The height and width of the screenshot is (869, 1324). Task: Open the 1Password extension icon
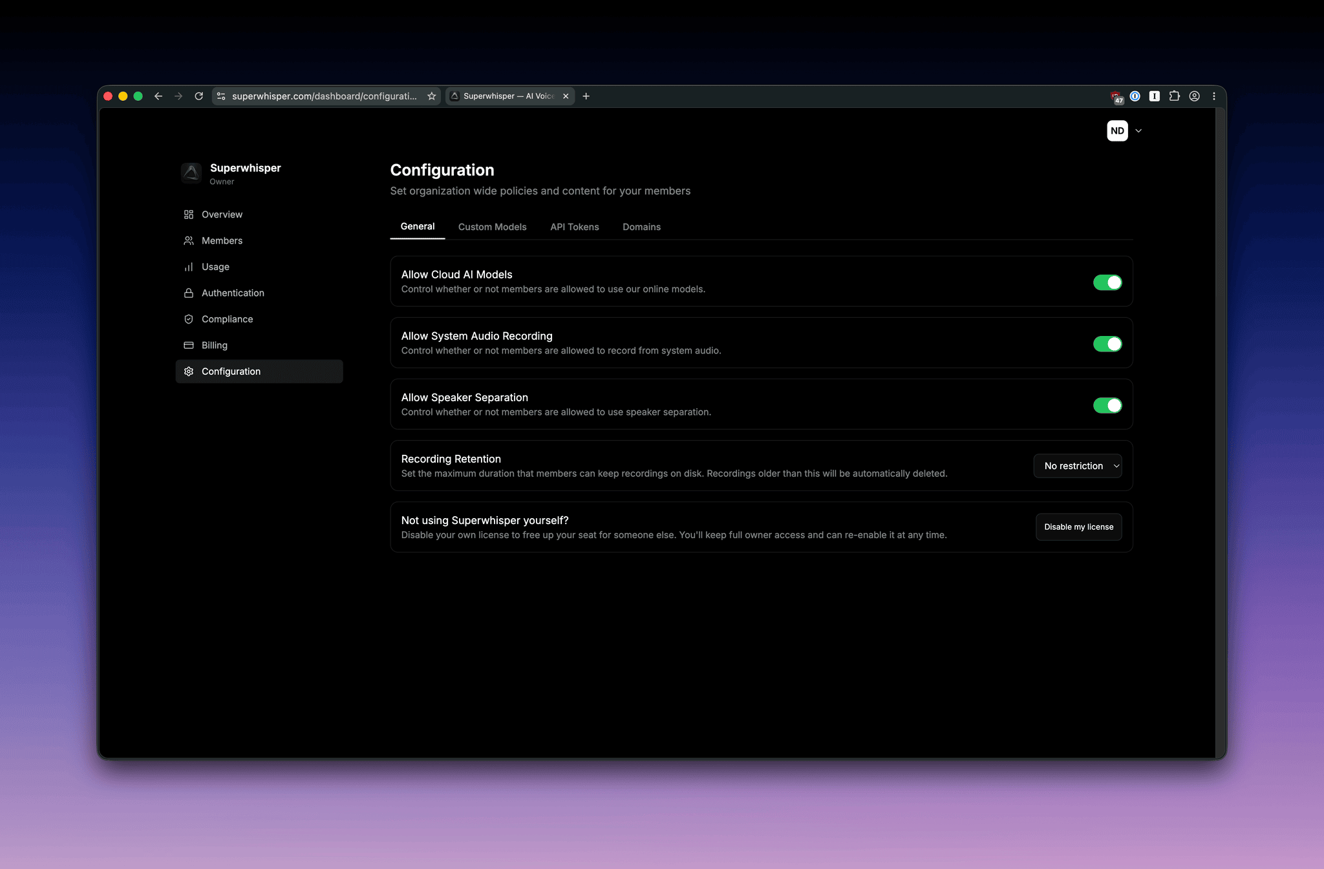coord(1135,96)
